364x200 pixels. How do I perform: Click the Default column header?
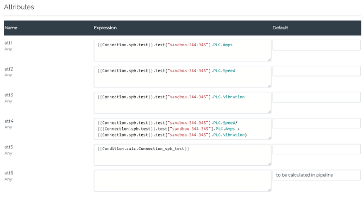(x=280, y=28)
